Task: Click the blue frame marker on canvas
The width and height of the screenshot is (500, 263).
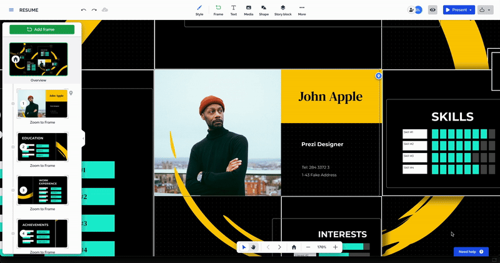Action: (379, 76)
